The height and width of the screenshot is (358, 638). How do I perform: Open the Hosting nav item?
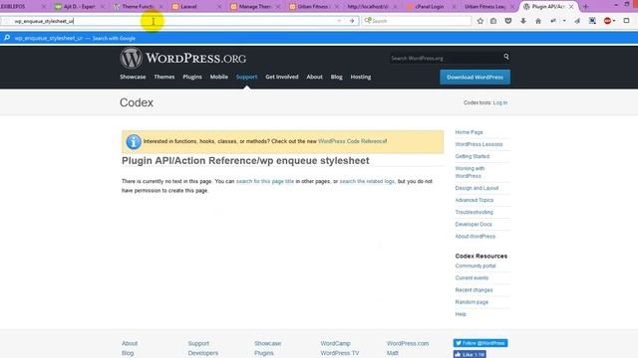click(x=361, y=77)
